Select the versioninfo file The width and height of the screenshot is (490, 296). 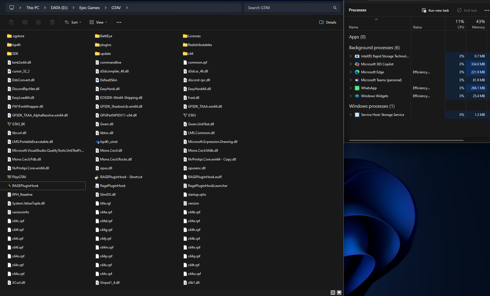(18, 212)
